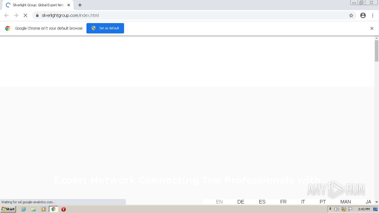Screen dimensions: 379x213
Task: Click the Show desktop tray icon
Action: click(375, 209)
